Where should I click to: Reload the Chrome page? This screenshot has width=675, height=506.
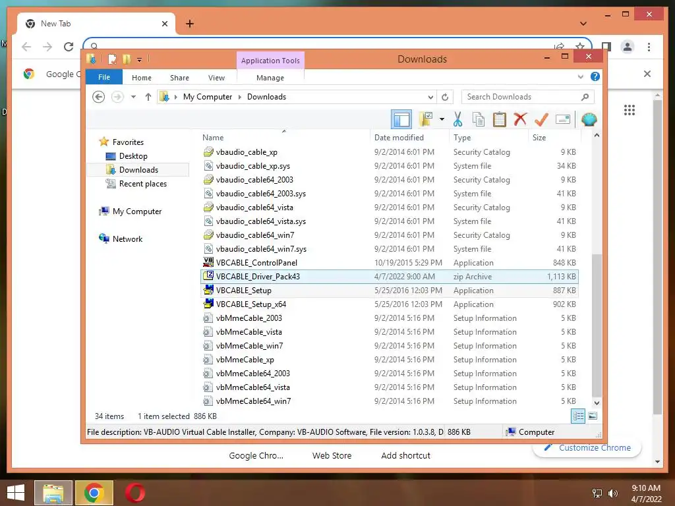(69, 47)
